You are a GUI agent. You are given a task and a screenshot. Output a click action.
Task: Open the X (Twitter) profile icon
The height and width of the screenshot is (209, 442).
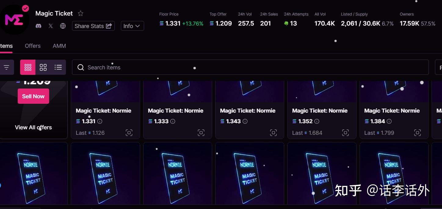click(x=51, y=26)
